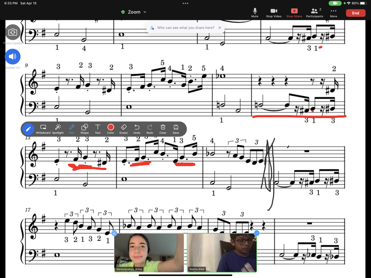Dismiss the 'Who can see what you share here?' tooltip
The height and width of the screenshot is (278, 371).
(220, 28)
